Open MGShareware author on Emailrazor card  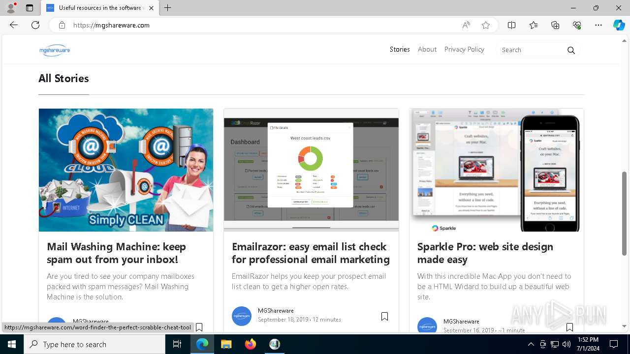[276, 311]
